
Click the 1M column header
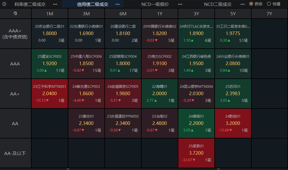coord(50,14)
